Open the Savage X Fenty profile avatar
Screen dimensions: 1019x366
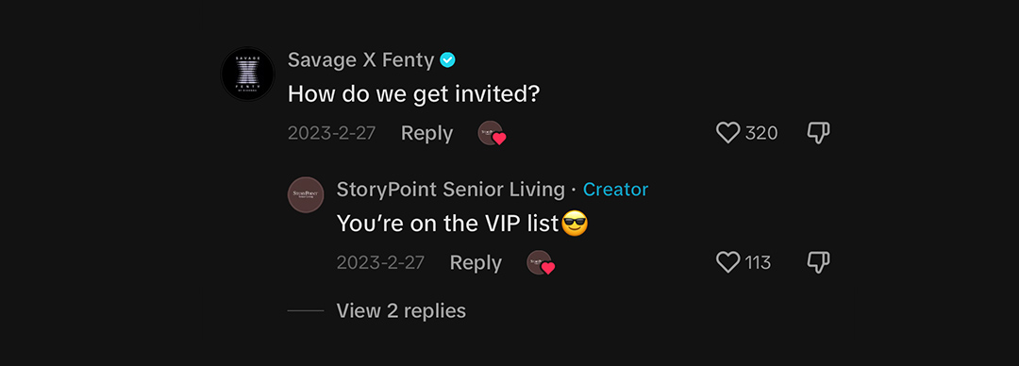click(x=247, y=75)
